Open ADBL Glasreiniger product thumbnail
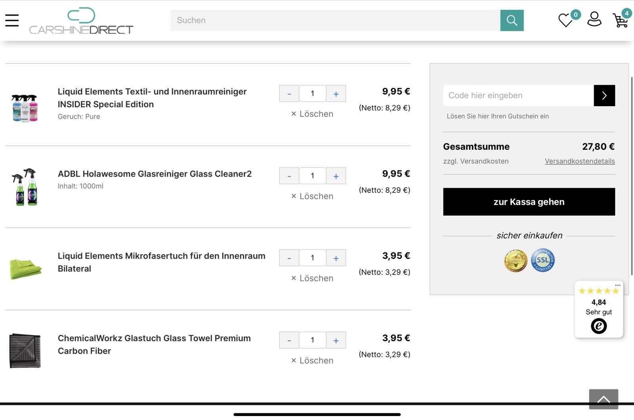Screen dimensions: 634x420 coord(25,187)
